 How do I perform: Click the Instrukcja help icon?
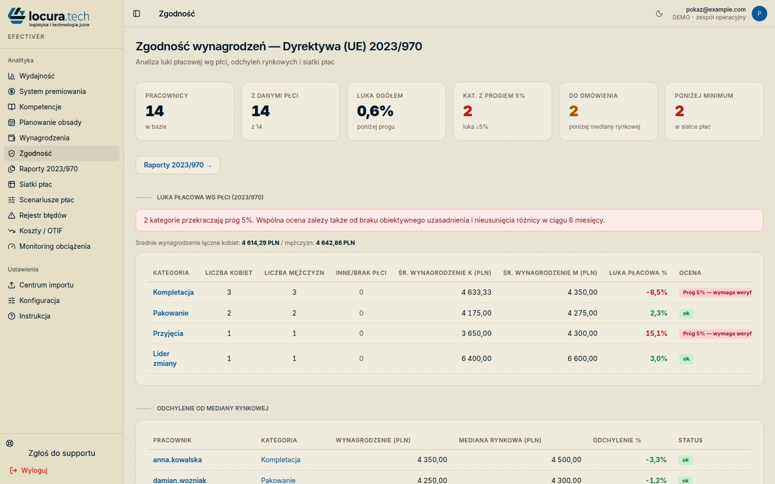(12, 316)
